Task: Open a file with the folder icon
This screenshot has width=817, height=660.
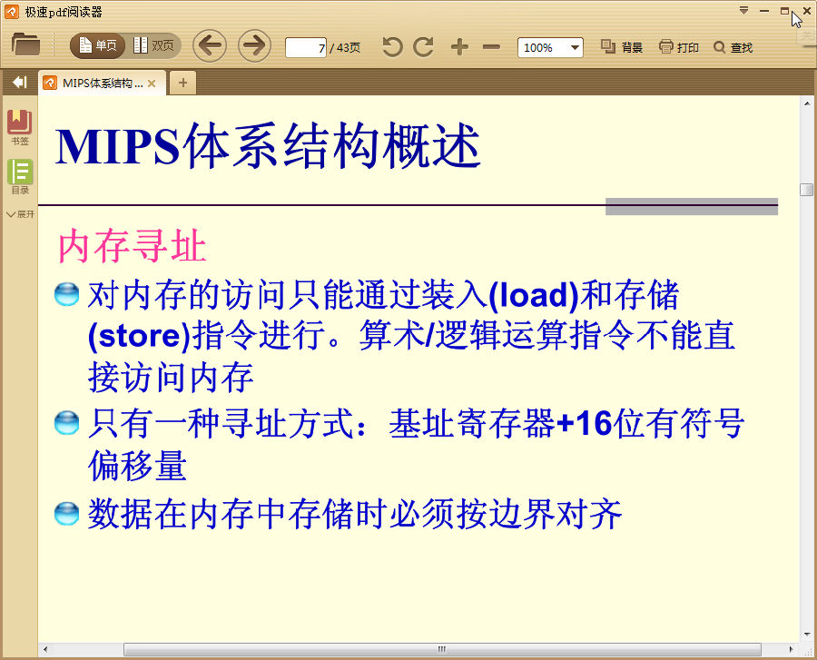Action: 25,45
